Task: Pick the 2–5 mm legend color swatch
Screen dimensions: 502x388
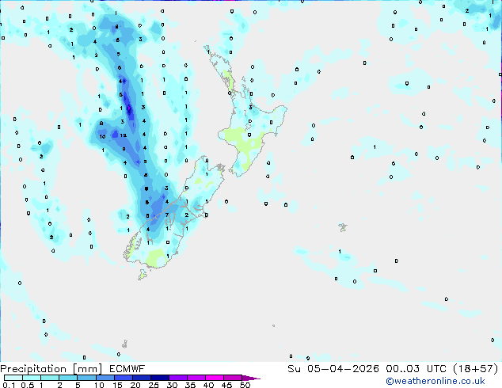Action: point(68,378)
